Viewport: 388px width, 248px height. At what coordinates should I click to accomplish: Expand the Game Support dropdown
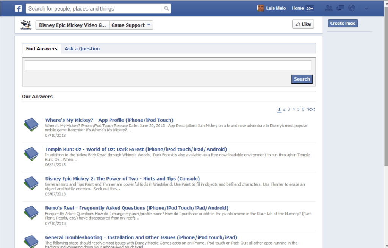pos(131,25)
